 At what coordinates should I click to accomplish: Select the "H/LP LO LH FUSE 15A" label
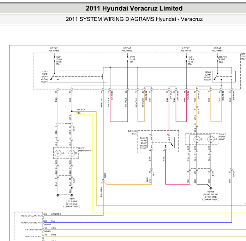[59, 60]
